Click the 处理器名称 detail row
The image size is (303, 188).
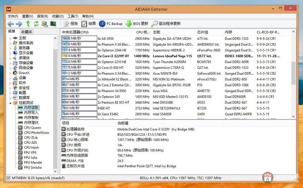pyautogui.click(x=178, y=129)
